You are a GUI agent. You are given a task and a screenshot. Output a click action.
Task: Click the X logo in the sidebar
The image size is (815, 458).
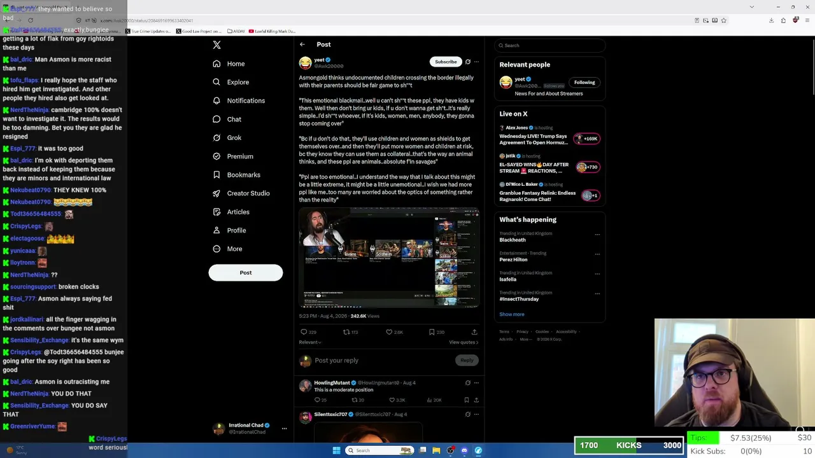216,45
